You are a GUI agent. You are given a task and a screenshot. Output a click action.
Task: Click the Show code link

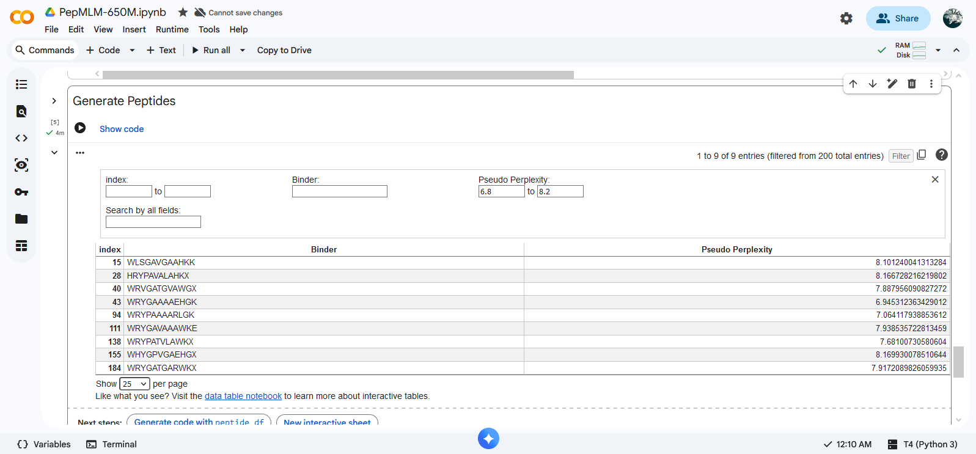pyautogui.click(x=122, y=129)
